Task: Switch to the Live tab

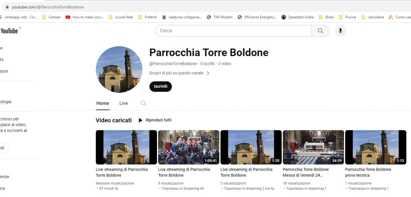Action: tap(124, 103)
